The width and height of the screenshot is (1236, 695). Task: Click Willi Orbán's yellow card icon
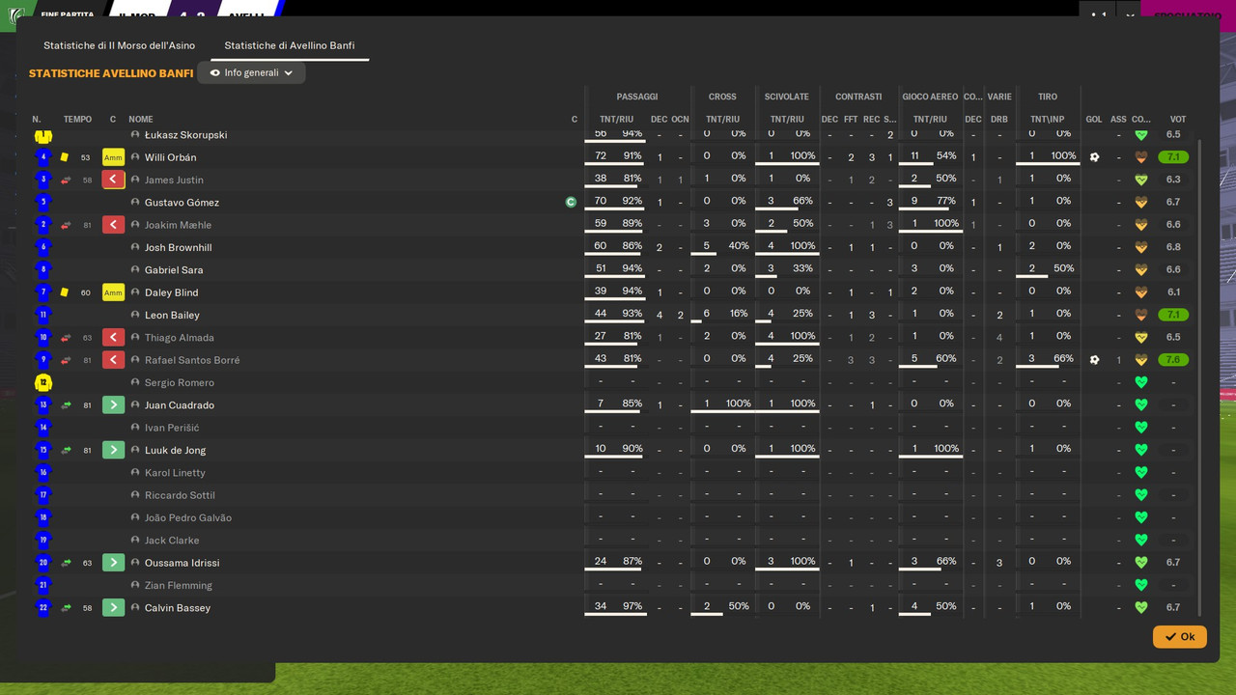click(65, 157)
